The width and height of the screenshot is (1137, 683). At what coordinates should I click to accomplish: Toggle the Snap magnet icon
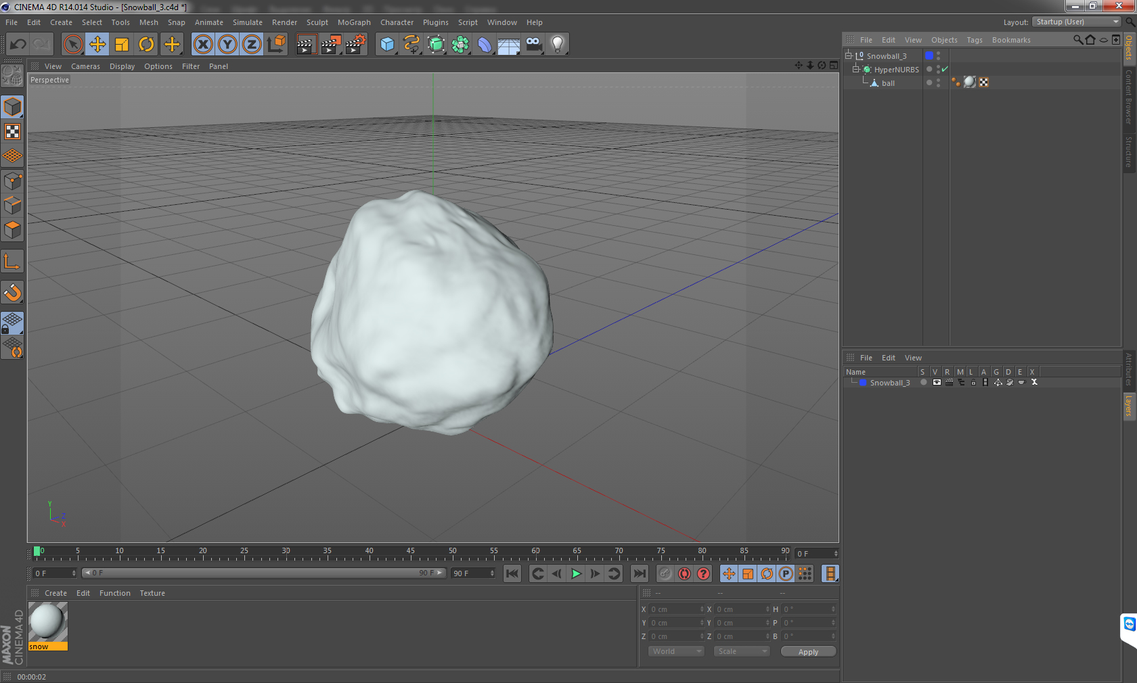coord(12,292)
